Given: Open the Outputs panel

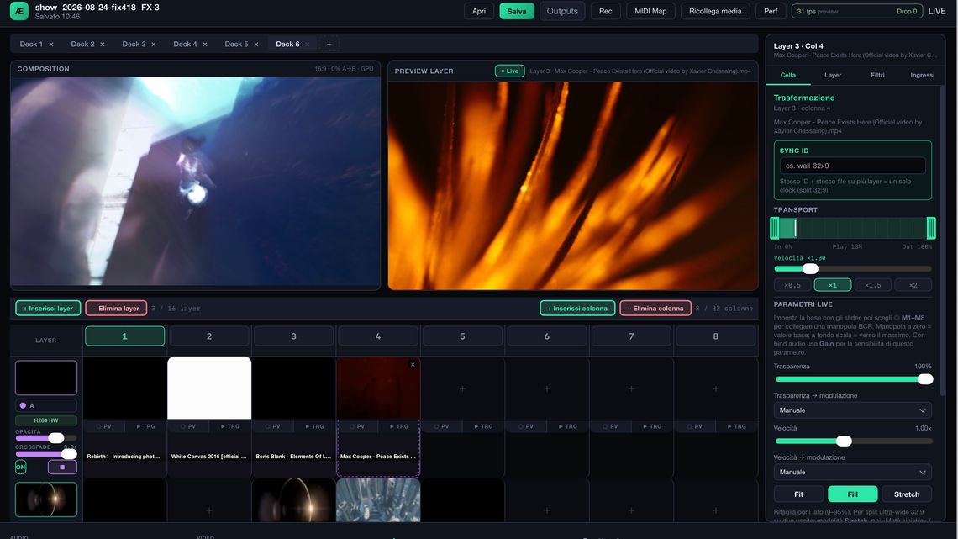Looking at the screenshot, I should 562,11.
